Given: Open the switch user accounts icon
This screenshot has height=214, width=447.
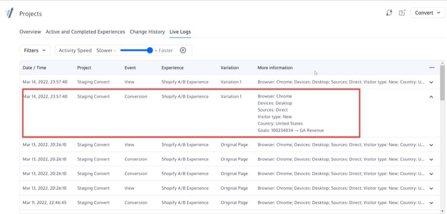Looking at the screenshot, I should point(389,13).
